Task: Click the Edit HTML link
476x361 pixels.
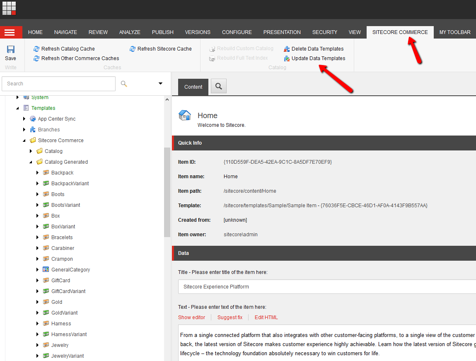Action: (266, 317)
